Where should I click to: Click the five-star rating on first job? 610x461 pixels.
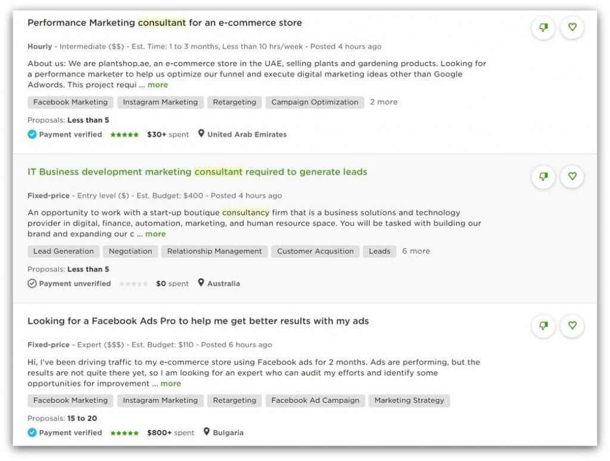coord(124,134)
